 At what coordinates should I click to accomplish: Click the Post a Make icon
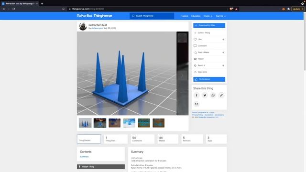point(195,52)
